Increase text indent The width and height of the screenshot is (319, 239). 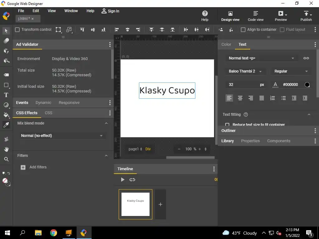coord(305,98)
